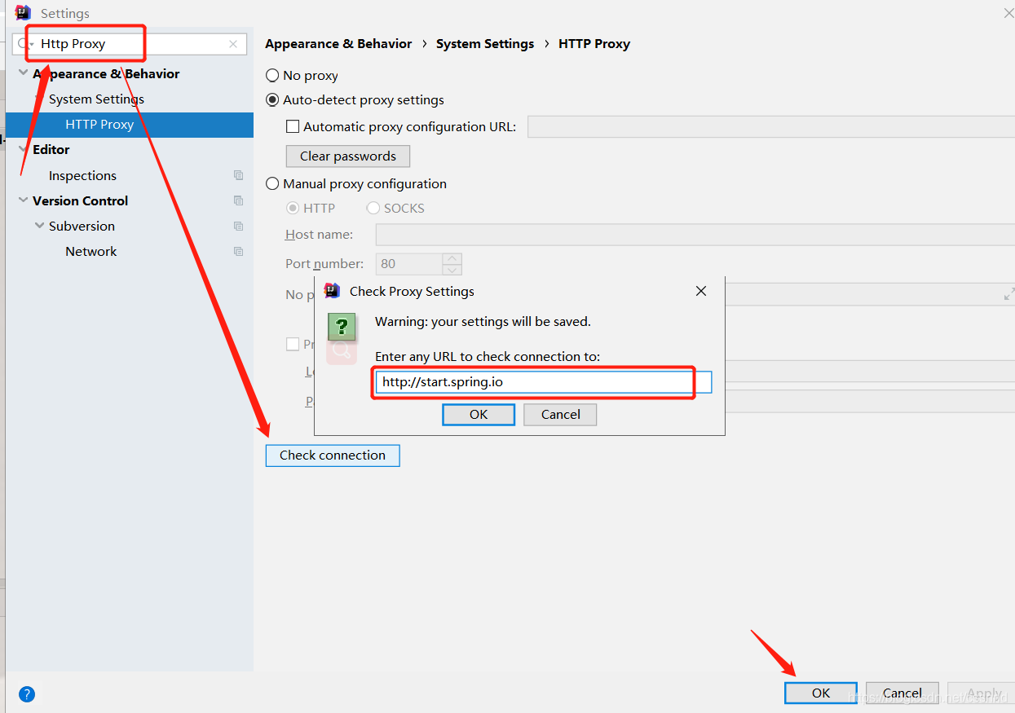1015x713 pixels.
Task: Click Appearance & Behavior in the breadcrumb
Action: pos(338,44)
